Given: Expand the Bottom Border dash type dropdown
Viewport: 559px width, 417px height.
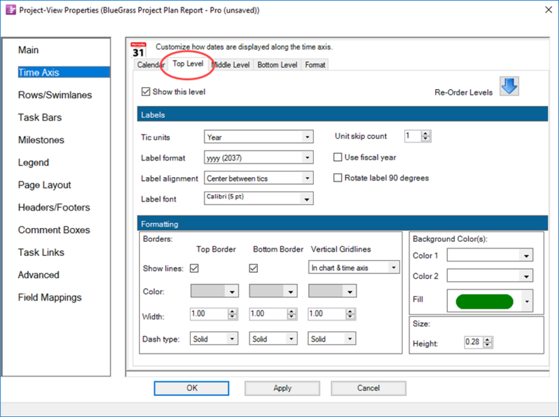Looking at the screenshot, I should pyautogui.click(x=273, y=339).
